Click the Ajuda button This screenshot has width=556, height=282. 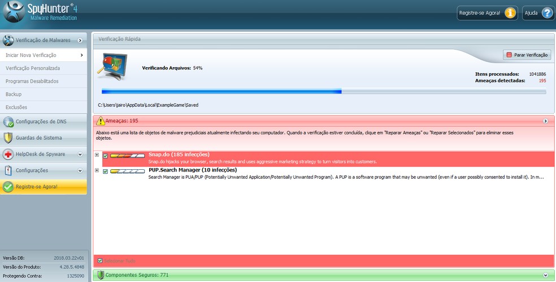538,13
